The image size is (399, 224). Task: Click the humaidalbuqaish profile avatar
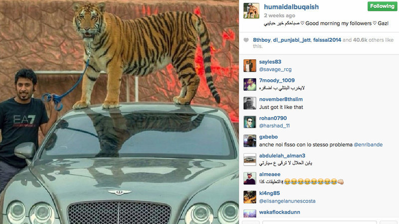pos(251,10)
